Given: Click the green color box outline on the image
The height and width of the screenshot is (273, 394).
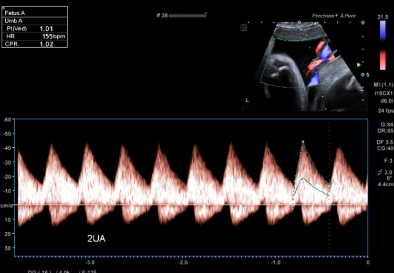Looking at the screenshot, I should click(x=302, y=61).
